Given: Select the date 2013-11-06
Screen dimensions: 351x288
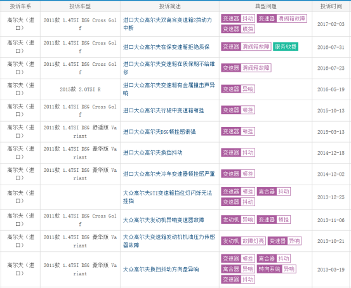Looking at the screenshot, I should point(331,220).
